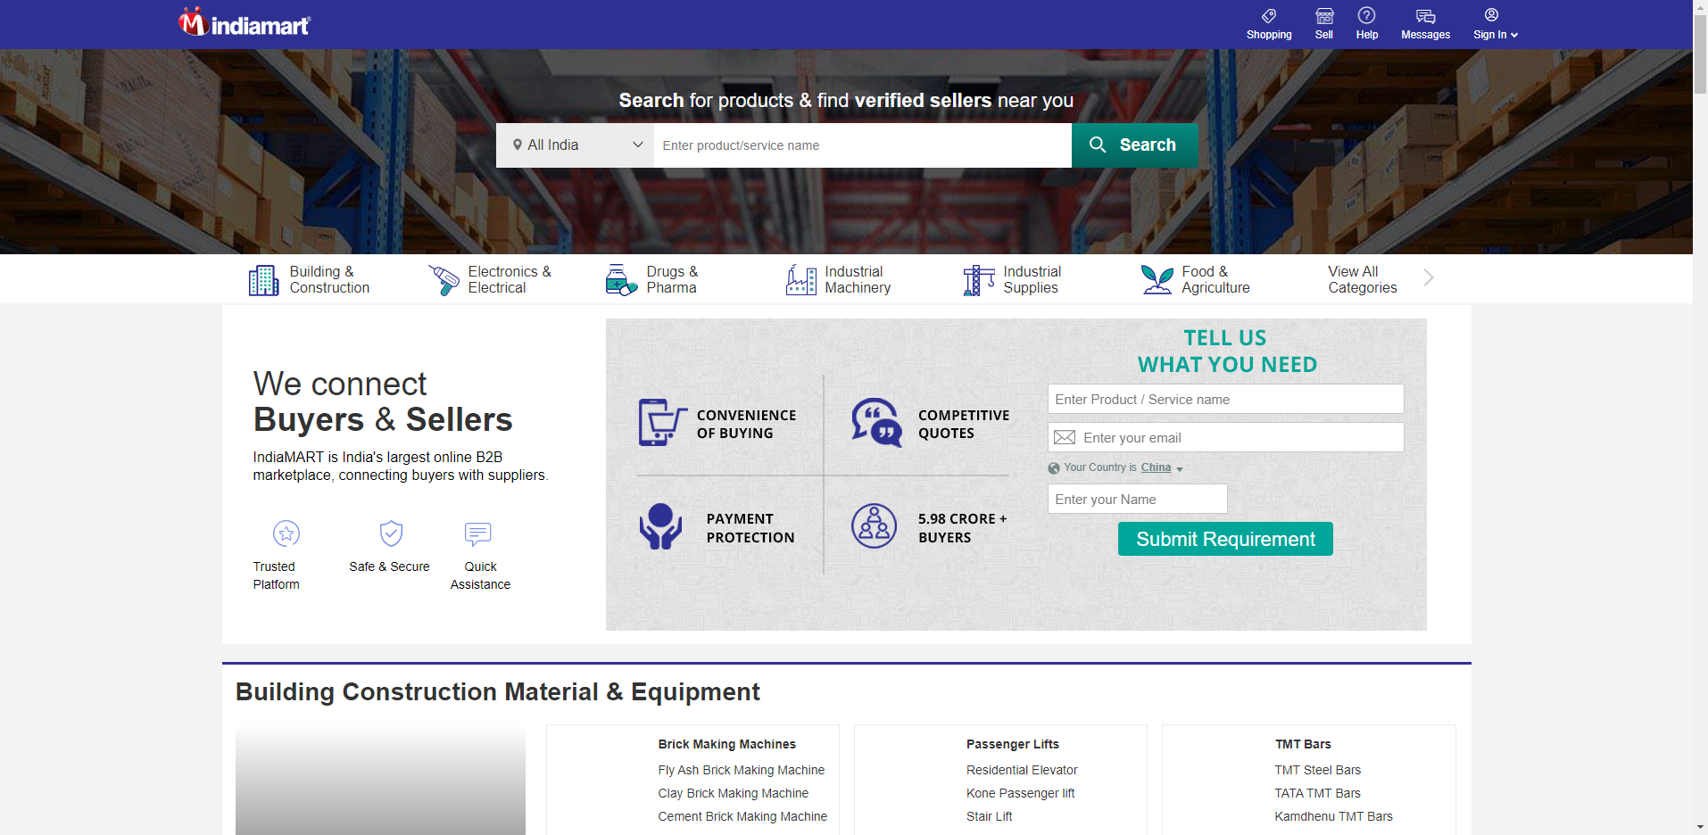The width and height of the screenshot is (1708, 835).
Task: Open the Clay Brick Making Machine link
Action: click(x=734, y=793)
